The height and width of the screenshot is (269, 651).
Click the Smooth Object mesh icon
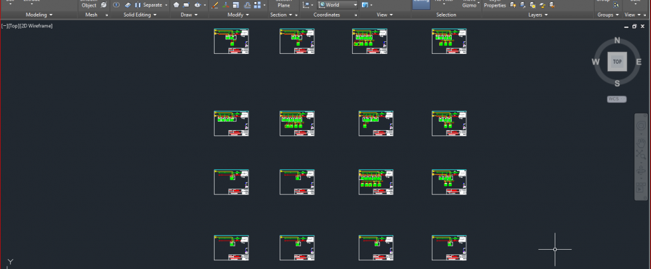click(x=89, y=4)
